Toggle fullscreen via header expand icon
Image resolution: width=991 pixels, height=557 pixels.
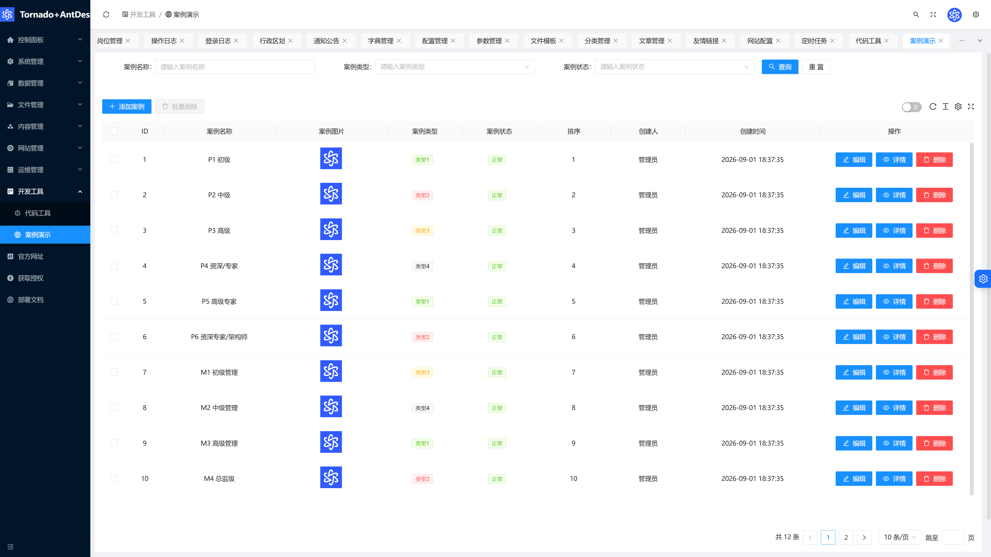[933, 15]
